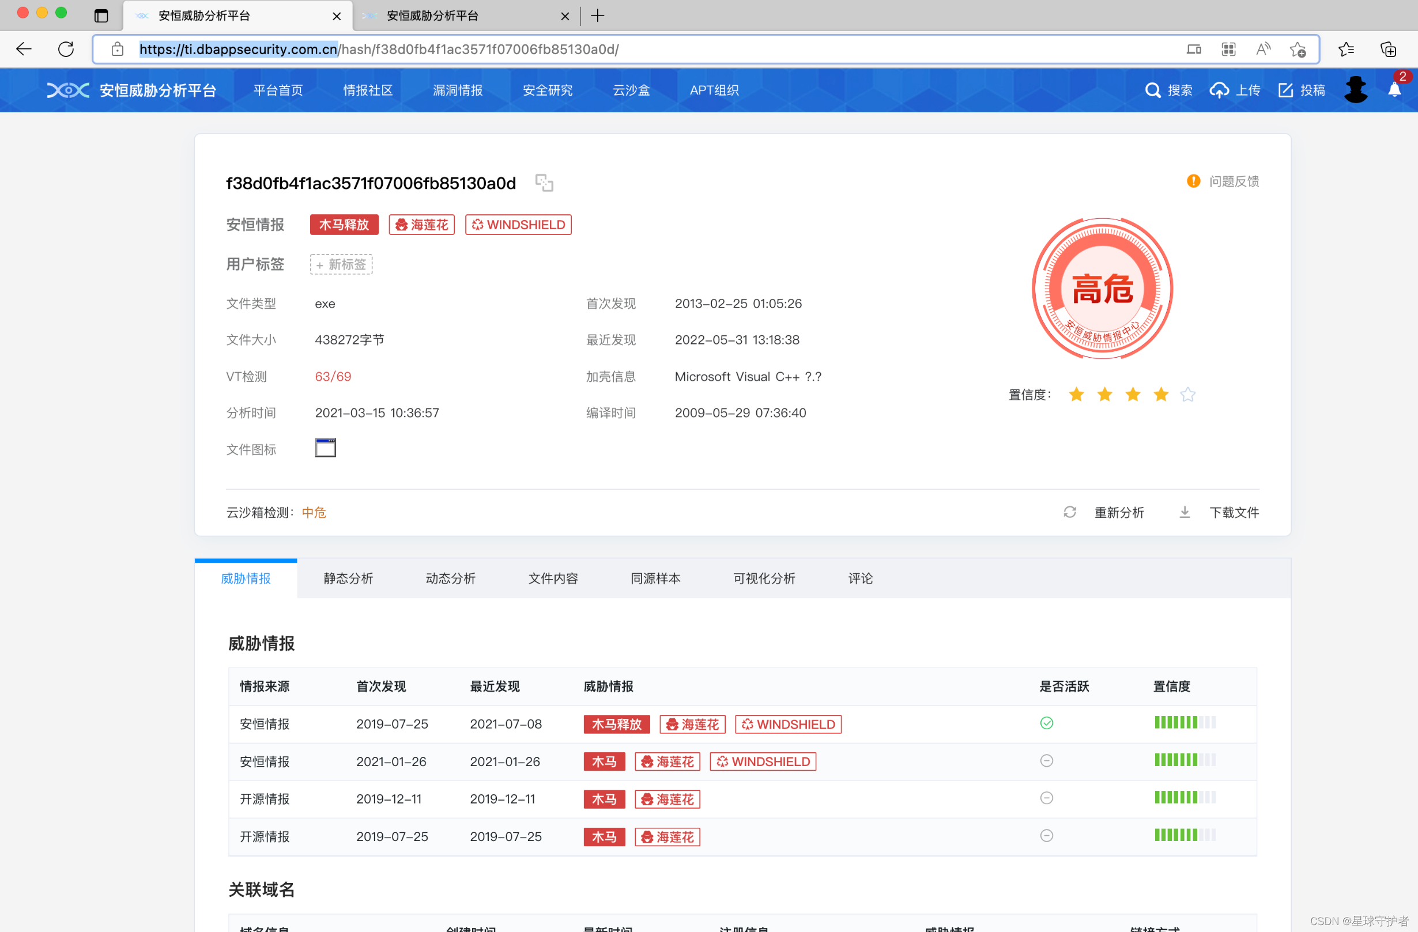The image size is (1418, 932).
Task: Click the cloud 上传 upload icon
Action: pos(1219,90)
